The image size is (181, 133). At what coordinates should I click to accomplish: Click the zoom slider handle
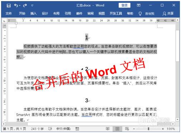coord(148,129)
